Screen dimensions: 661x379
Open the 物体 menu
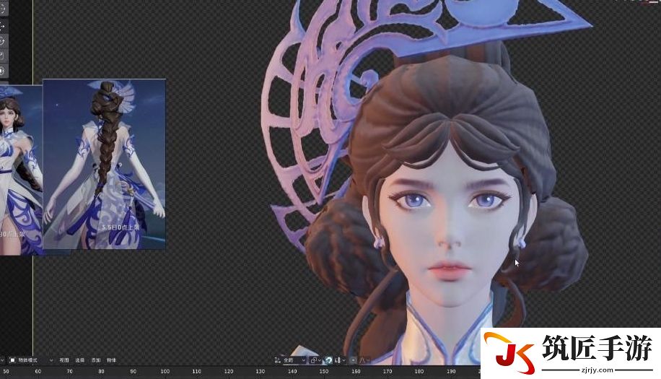tap(112, 360)
